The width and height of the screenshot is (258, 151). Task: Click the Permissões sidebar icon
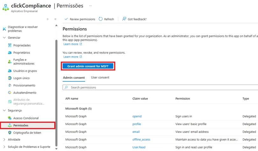click(10, 125)
